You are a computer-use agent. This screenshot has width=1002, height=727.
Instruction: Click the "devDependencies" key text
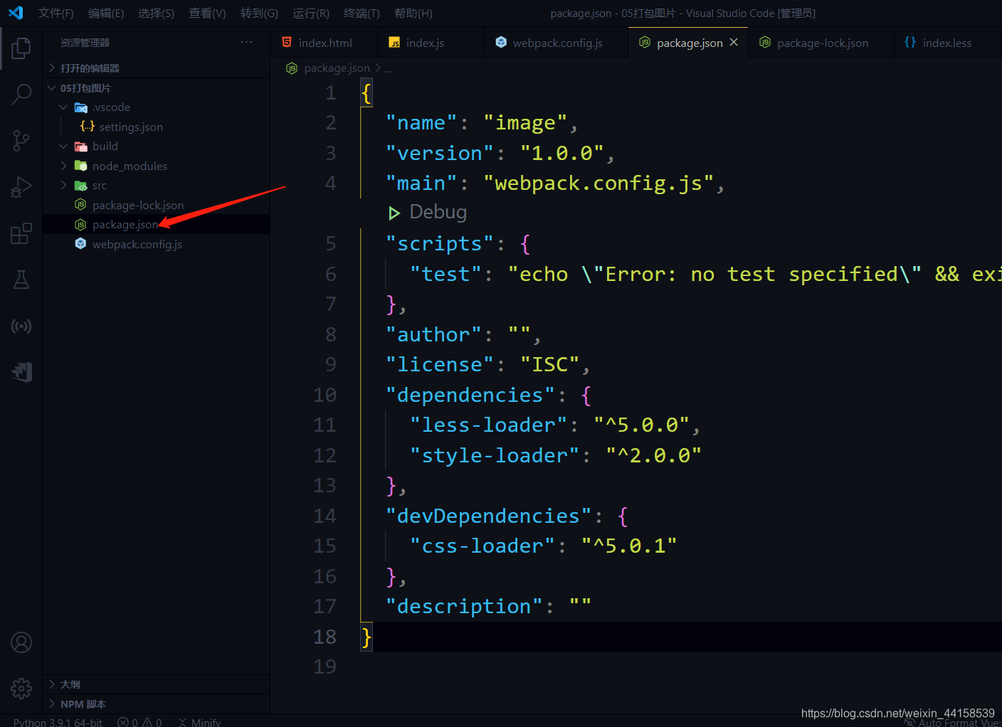click(488, 516)
